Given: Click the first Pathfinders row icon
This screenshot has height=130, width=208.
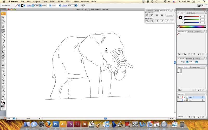Looking at the screenshot, I should point(147,21).
